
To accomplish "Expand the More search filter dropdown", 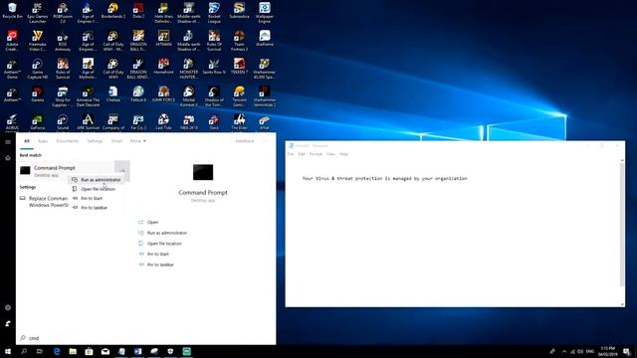I will [x=137, y=141].
